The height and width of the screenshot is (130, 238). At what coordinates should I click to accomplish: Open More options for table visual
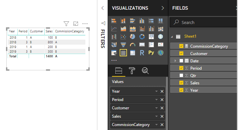pos(85,24)
